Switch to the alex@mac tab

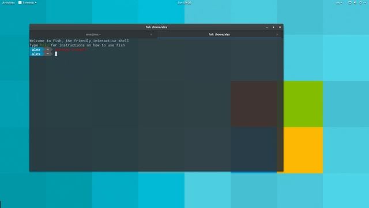[93, 35]
